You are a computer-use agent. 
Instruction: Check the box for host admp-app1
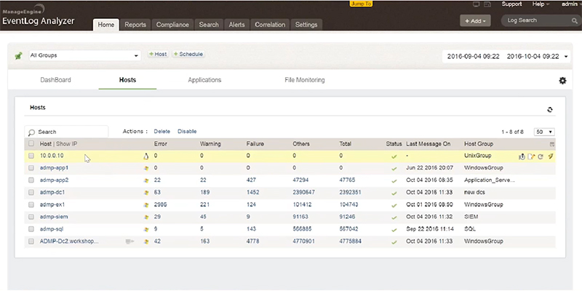coord(31,168)
